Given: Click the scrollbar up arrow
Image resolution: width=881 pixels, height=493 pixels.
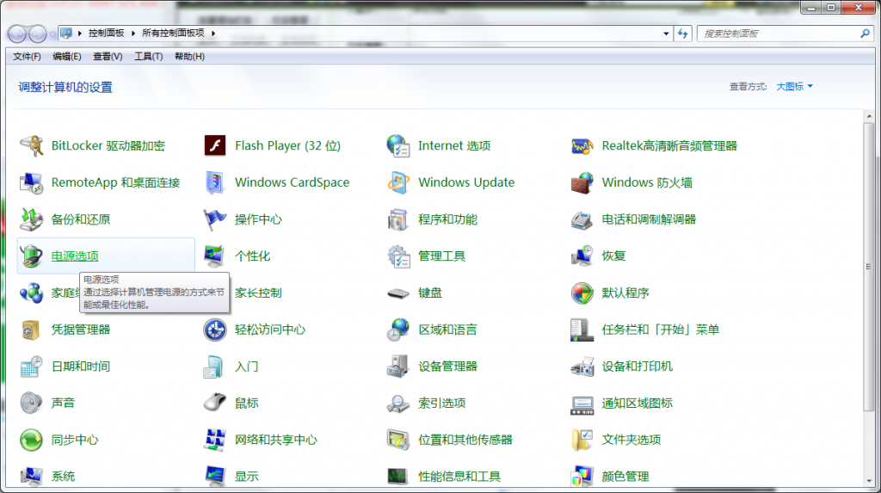Looking at the screenshot, I should (869, 116).
